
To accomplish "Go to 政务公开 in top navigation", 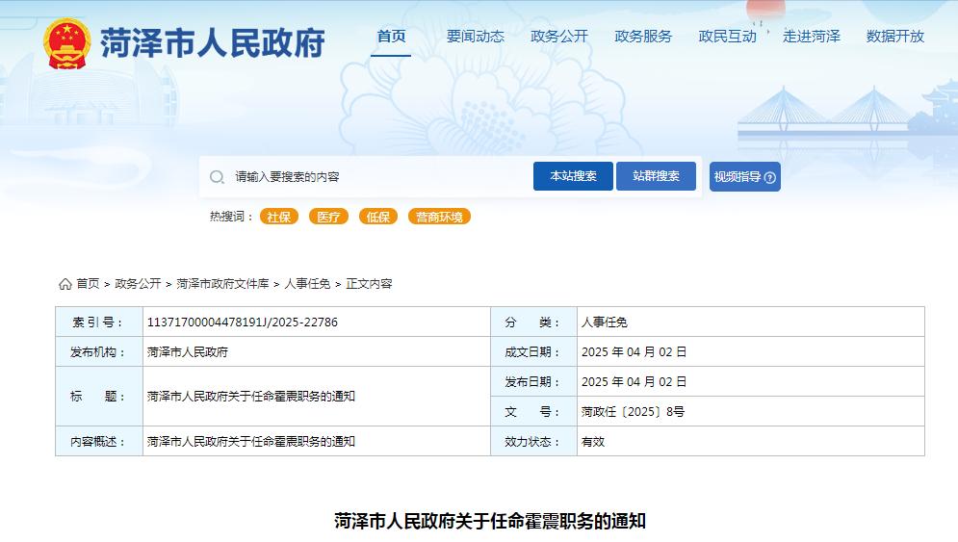I will (559, 37).
